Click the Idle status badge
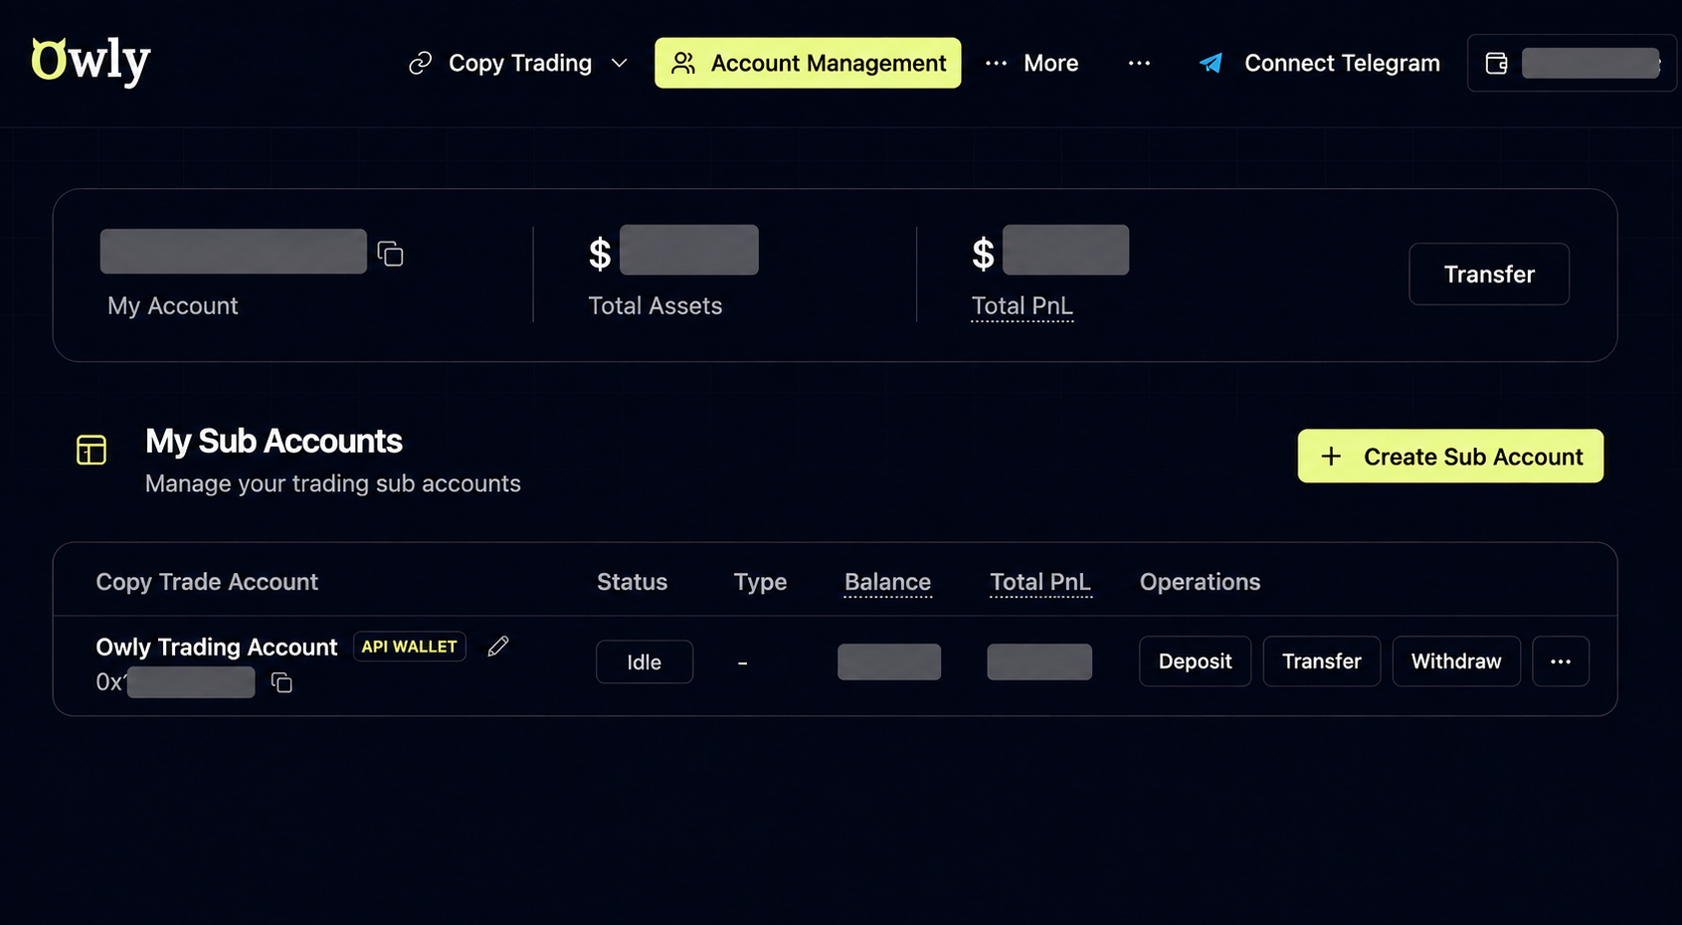The image size is (1682, 925). [x=645, y=661]
